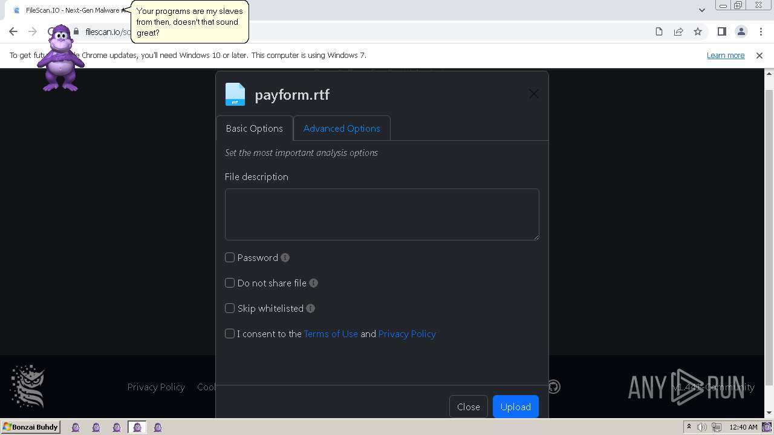
Task: Check the consent to terms checkbox
Action: click(230, 333)
